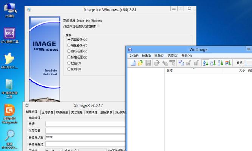This screenshot has width=252, height=151.
Task: Switch to the 装载映像 tab in GImageX
Action: click(91, 112)
